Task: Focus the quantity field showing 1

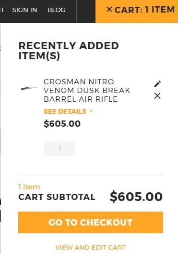Action: [59, 148]
